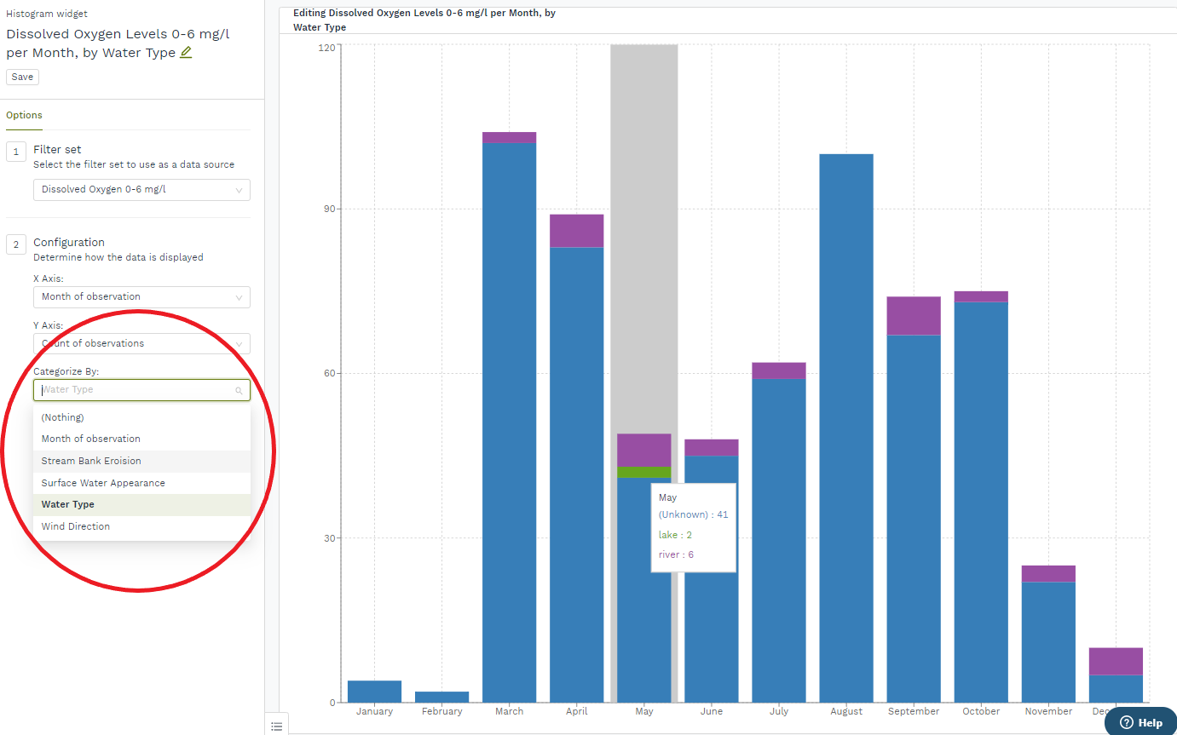Screen dimensions: 1177x735
Task: Click the green lake segment in May bar
Action: 643,472
